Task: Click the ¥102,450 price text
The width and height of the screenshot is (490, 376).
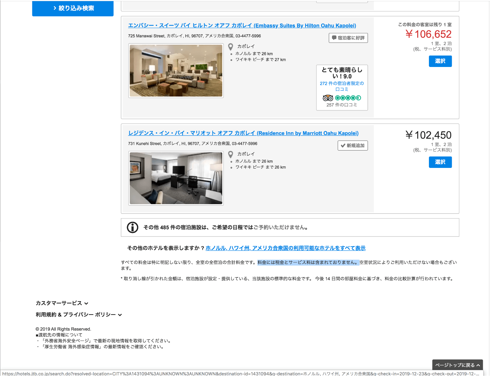Action: (428, 135)
